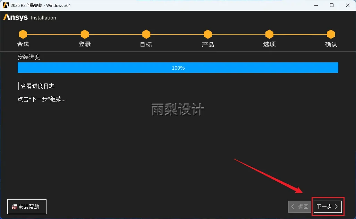Click the 登录 step hexagon icon
The image size is (356, 219).
coord(85,34)
